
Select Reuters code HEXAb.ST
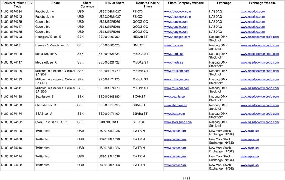click(140, 37)
